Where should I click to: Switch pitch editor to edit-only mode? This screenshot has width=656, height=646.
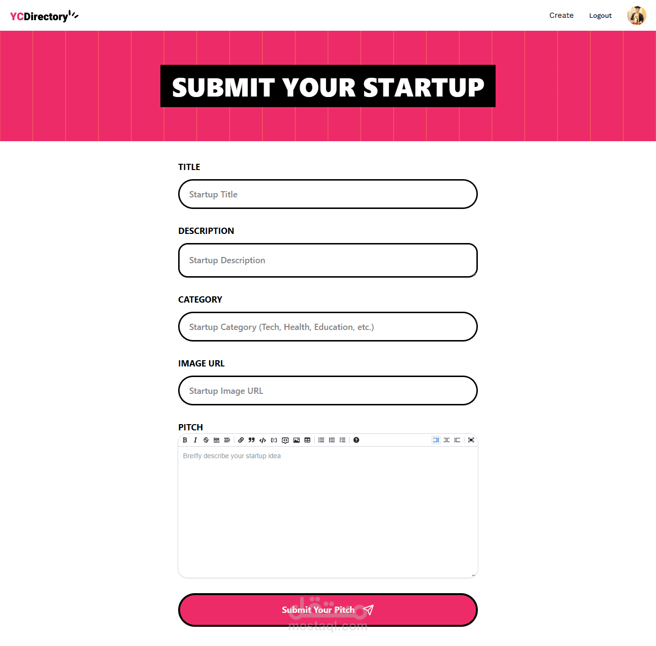click(x=436, y=440)
